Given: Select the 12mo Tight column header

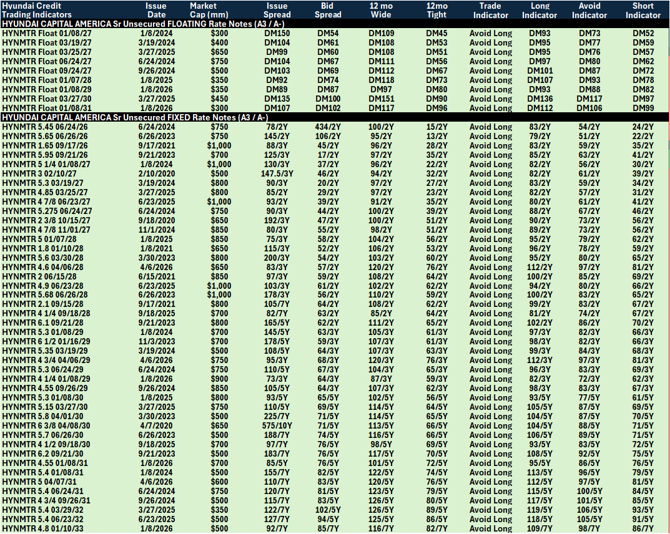Looking at the screenshot, I should pyautogui.click(x=436, y=10).
